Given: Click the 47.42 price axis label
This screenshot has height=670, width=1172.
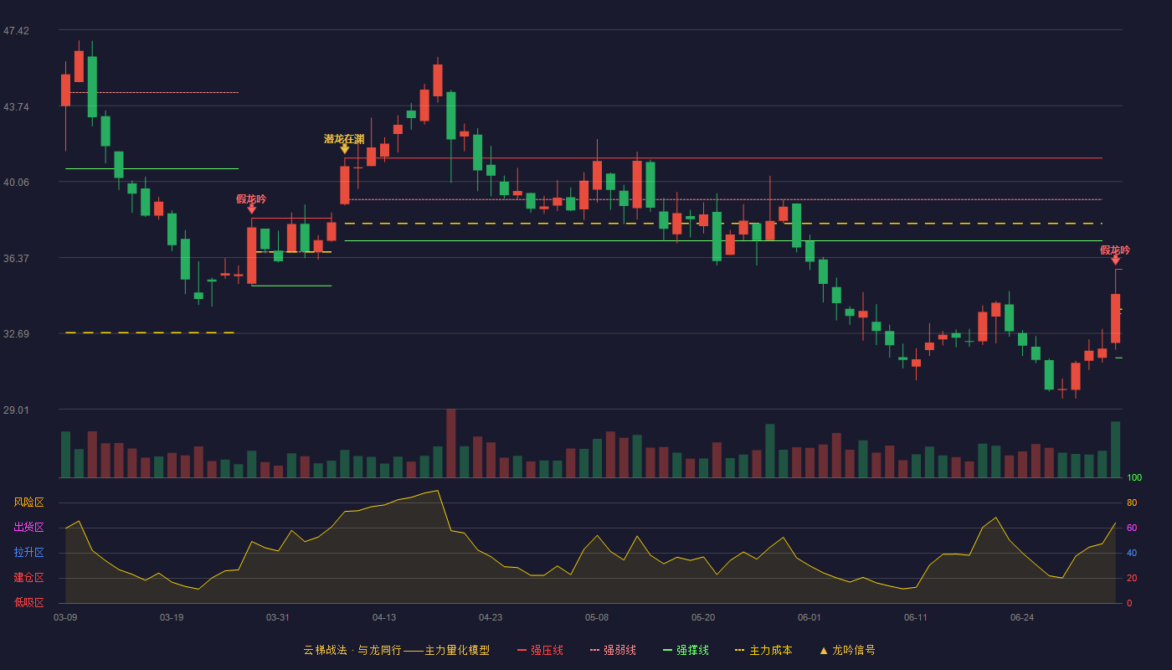Looking at the screenshot, I should (16, 31).
